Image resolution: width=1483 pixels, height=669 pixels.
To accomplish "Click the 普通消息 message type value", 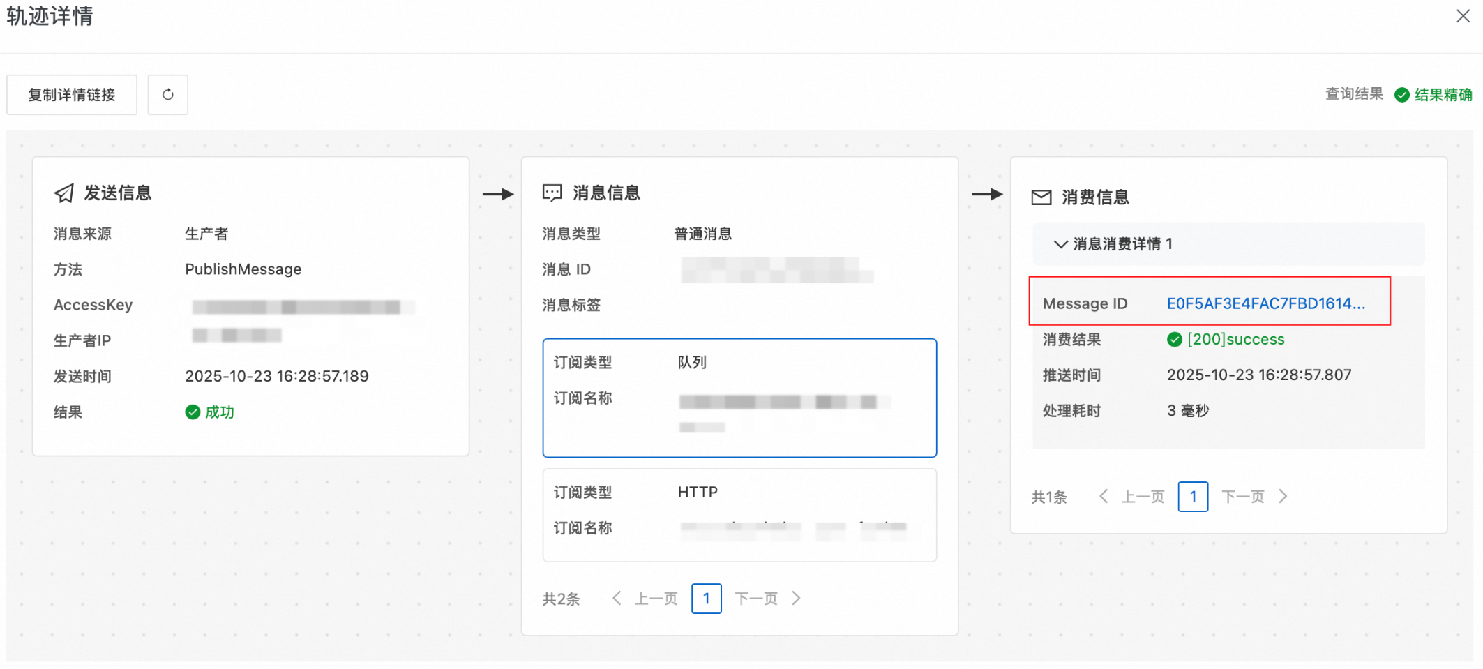I will pyautogui.click(x=703, y=234).
